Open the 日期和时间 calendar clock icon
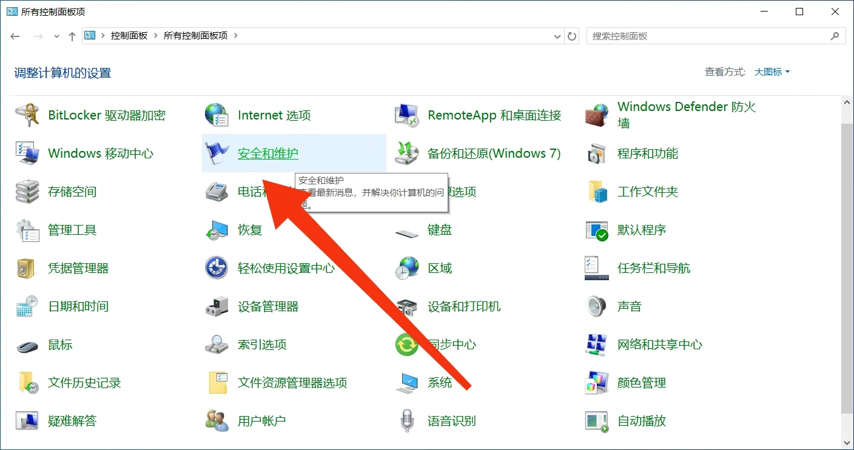Viewport: 854px width, 450px height. pyautogui.click(x=27, y=306)
